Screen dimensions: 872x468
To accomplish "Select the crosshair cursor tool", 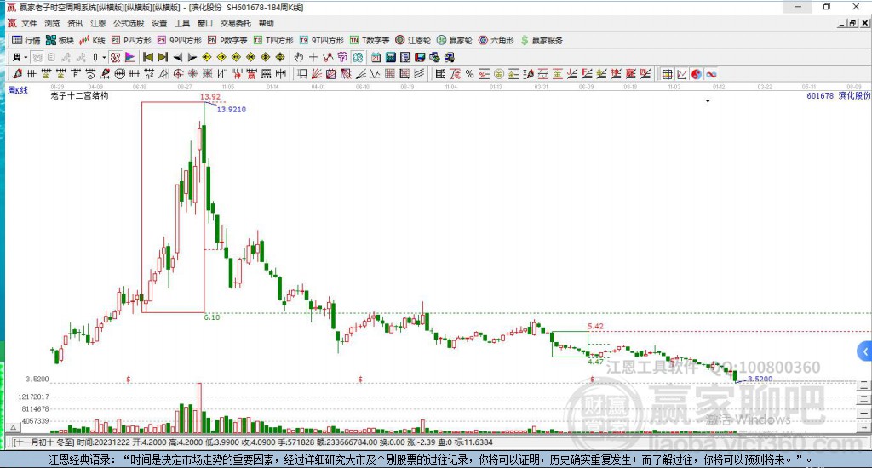I will 313,57.
